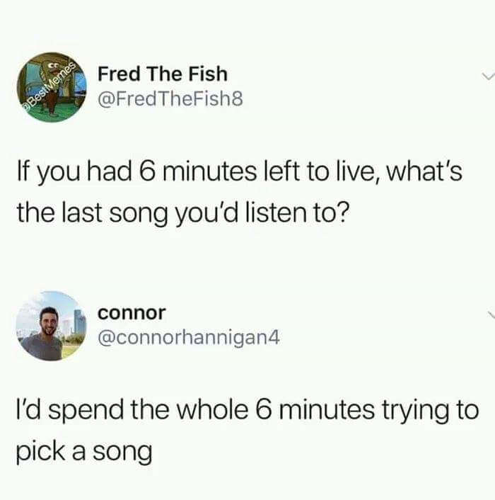Open the "connor" display name
The height and width of the screenshot is (500, 495).
132,313
